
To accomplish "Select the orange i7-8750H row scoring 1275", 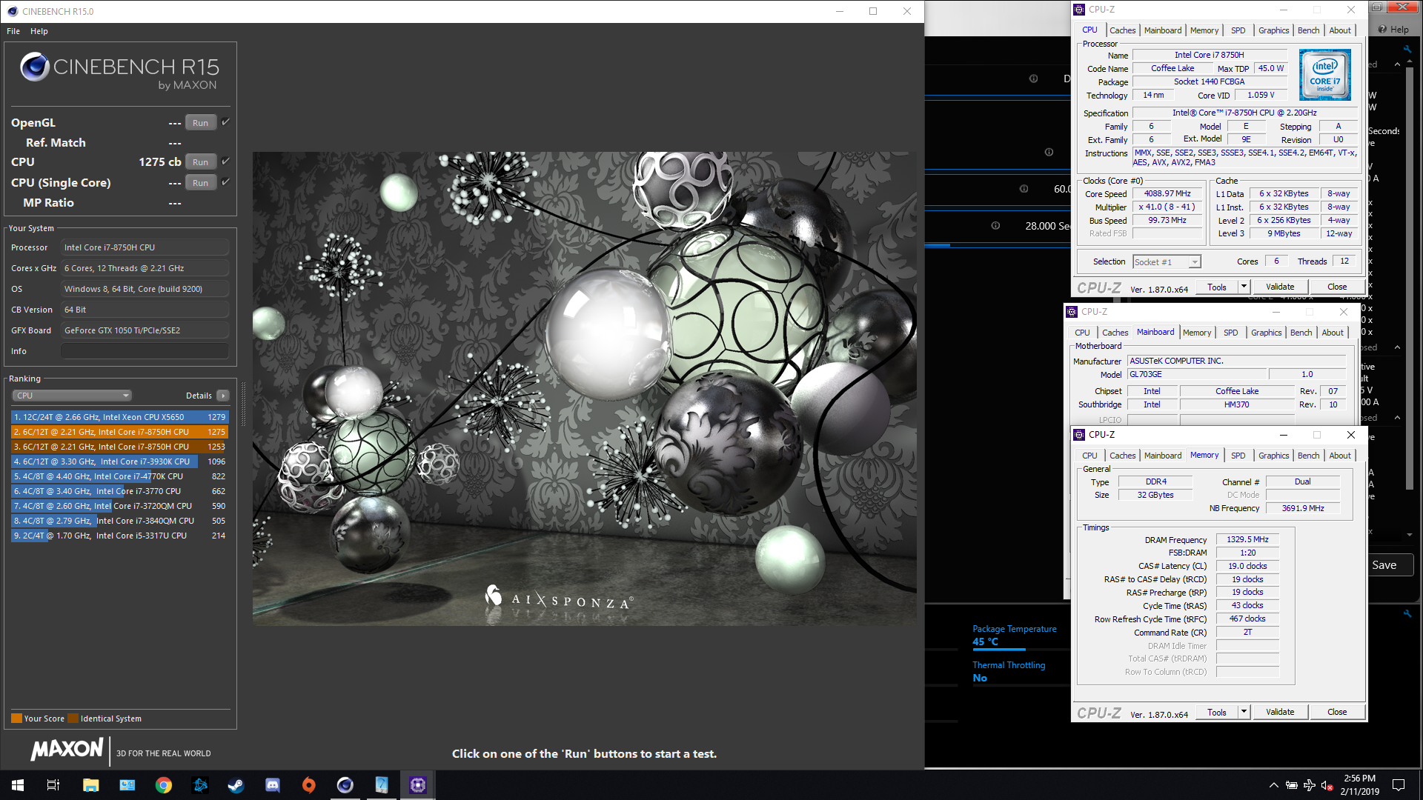I will coord(119,432).
